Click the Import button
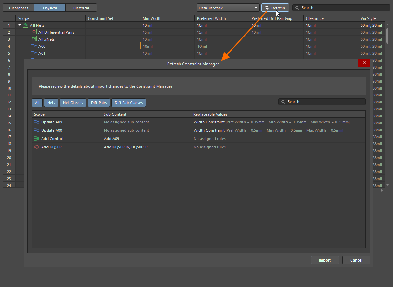This screenshot has width=393, height=287. 325,260
